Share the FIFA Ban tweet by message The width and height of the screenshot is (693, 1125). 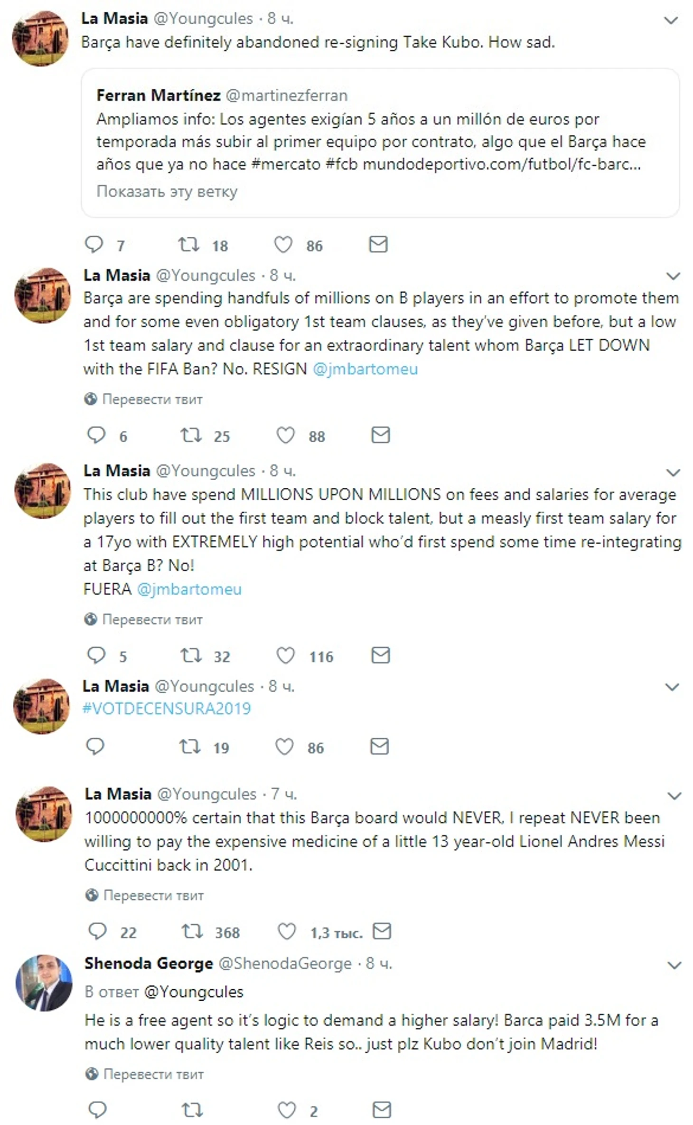tap(380, 435)
